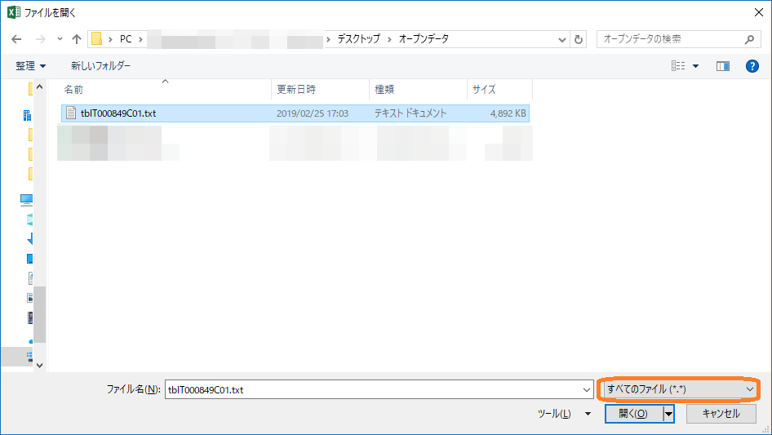Expand the address bar history dropdown
This screenshot has width=772, height=435.
point(562,39)
